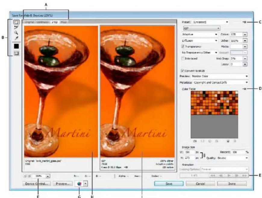Click the trash icon under color table

pos(235,141)
